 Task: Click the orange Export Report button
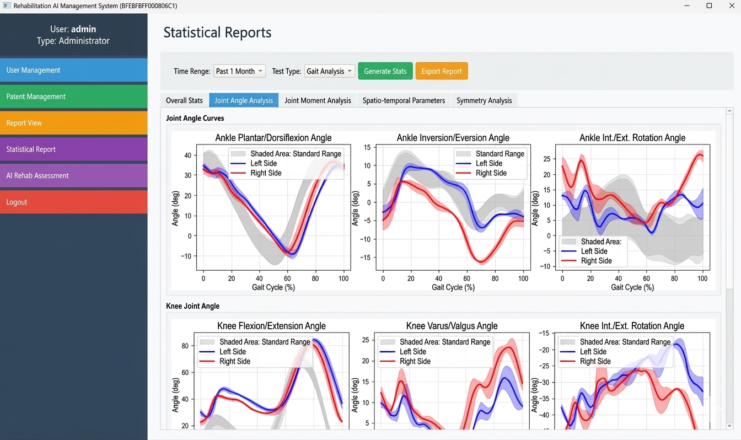click(441, 71)
